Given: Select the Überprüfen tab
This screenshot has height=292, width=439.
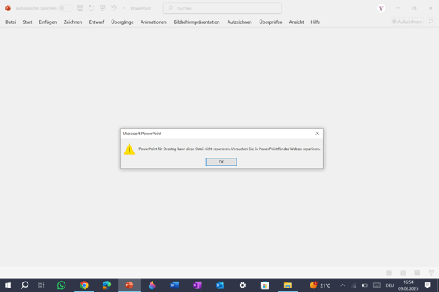Looking at the screenshot, I should click(270, 22).
